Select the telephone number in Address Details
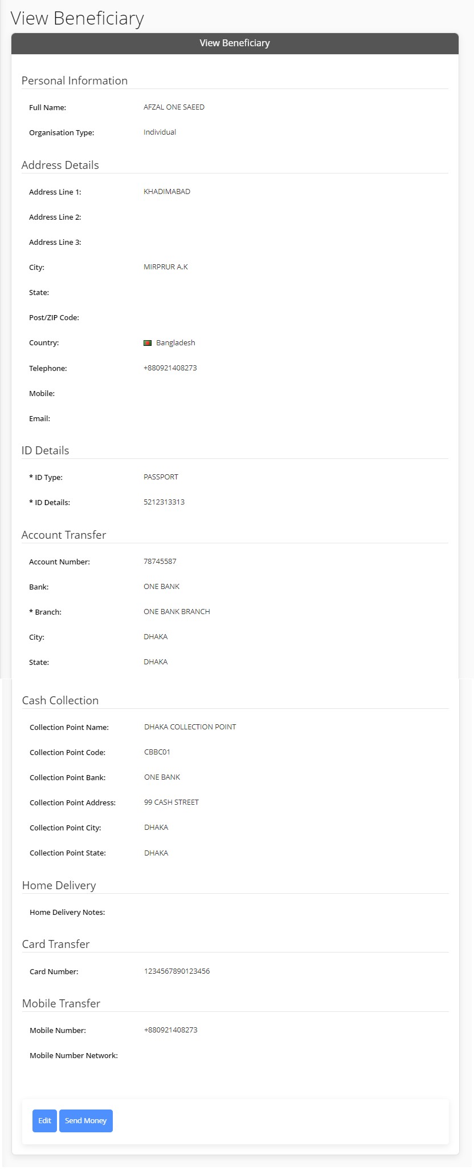474x1170 pixels. point(170,368)
